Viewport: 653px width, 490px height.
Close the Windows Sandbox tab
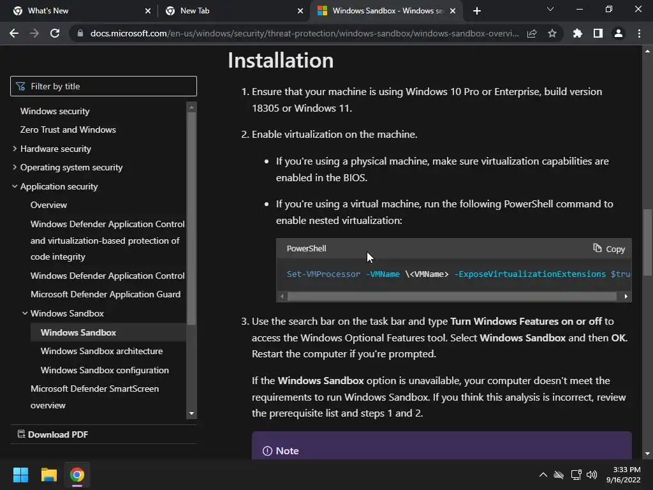[x=453, y=11]
